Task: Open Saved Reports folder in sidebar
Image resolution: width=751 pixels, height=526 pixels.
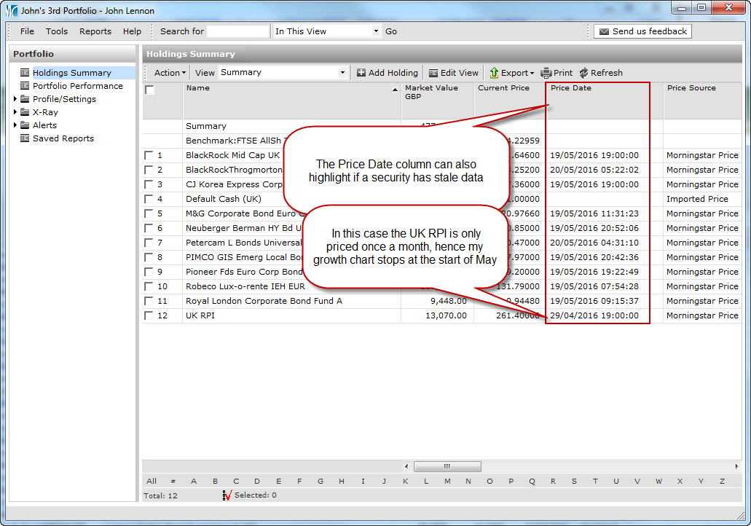Action: 25,138
